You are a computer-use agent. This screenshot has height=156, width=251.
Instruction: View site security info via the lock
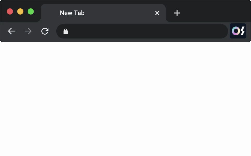pos(66,31)
